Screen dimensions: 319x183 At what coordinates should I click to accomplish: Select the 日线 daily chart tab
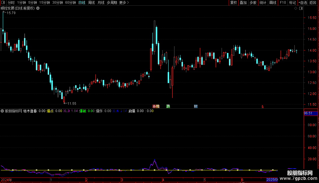coord(82,3)
